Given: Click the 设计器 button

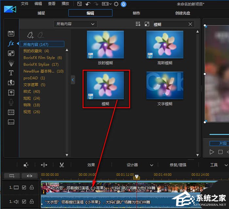Looking at the screenshot, I should (x=132, y=165).
